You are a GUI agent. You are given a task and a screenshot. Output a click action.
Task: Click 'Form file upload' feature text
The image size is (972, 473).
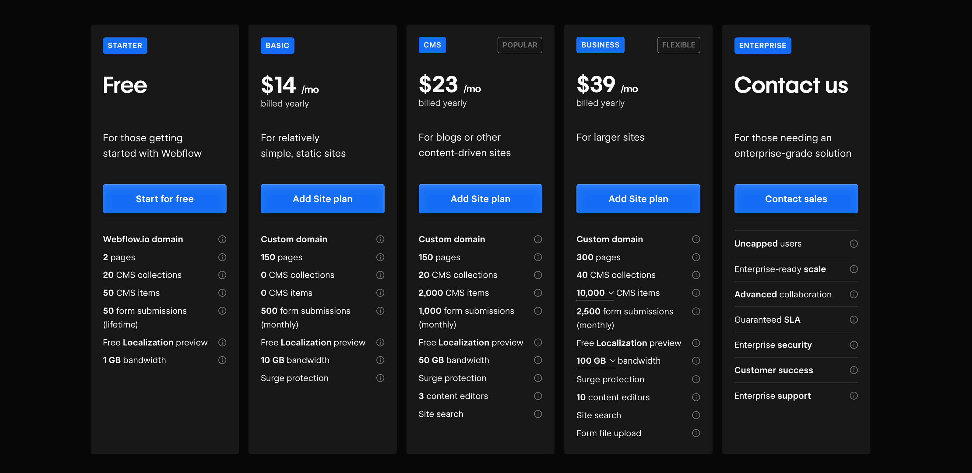[609, 433]
